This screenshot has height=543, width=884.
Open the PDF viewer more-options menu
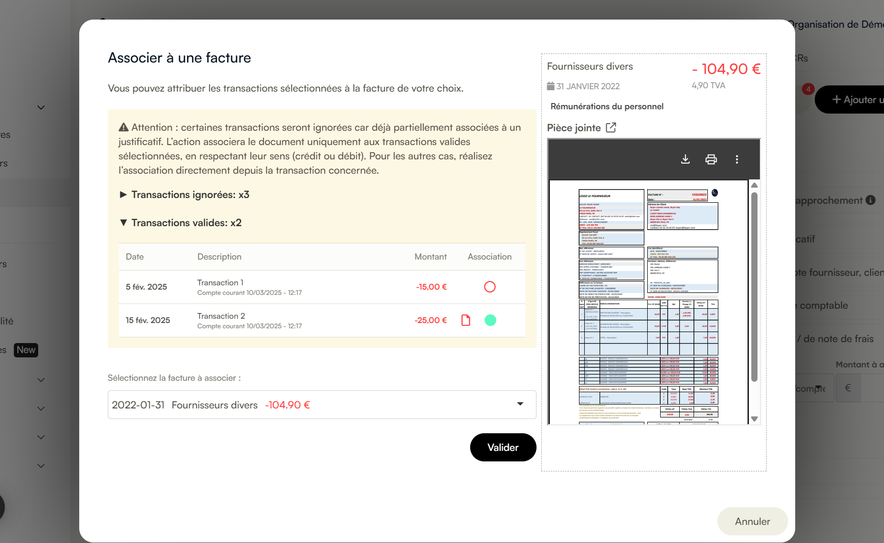(737, 159)
